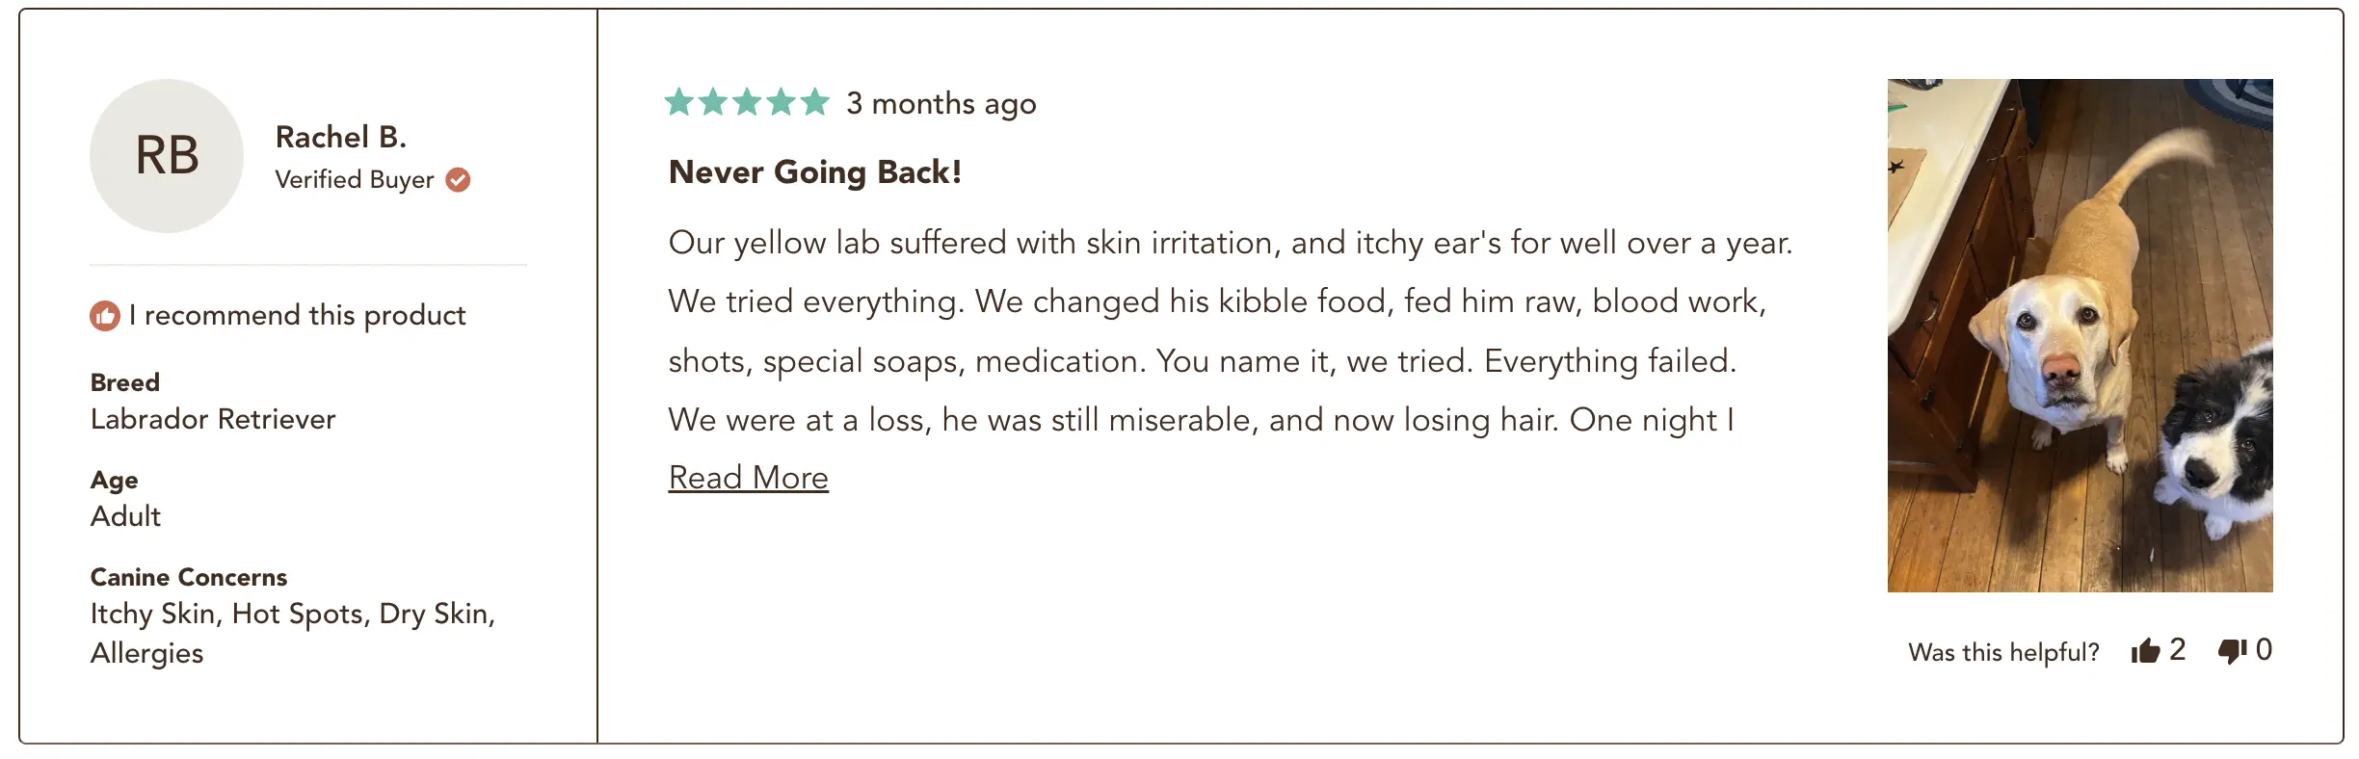This screenshot has width=2359, height=759.
Task: Open the dog photo thumbnail
Action: coord(2080,335)
